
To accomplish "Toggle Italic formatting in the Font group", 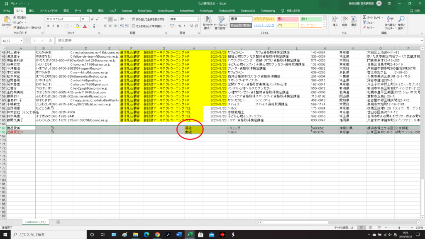I will 53,26.
